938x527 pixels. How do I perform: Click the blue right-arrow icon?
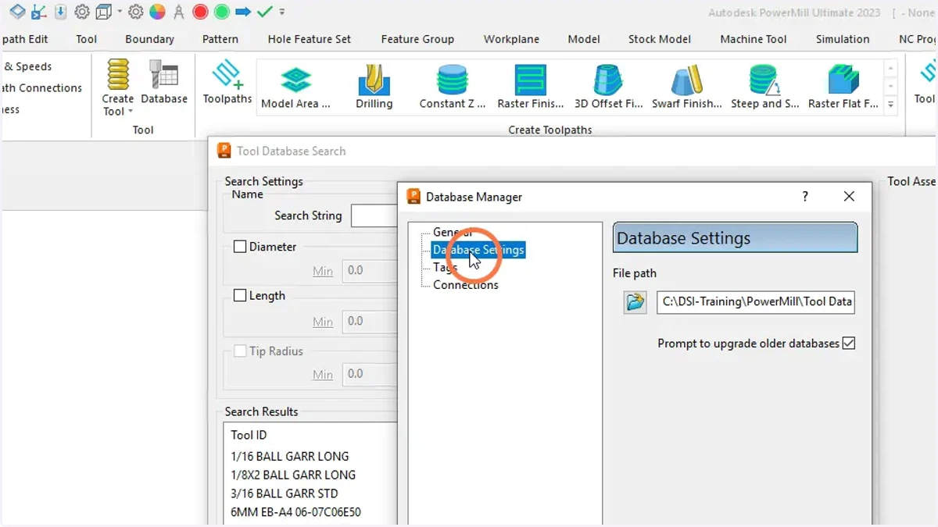tap(243, 12)
